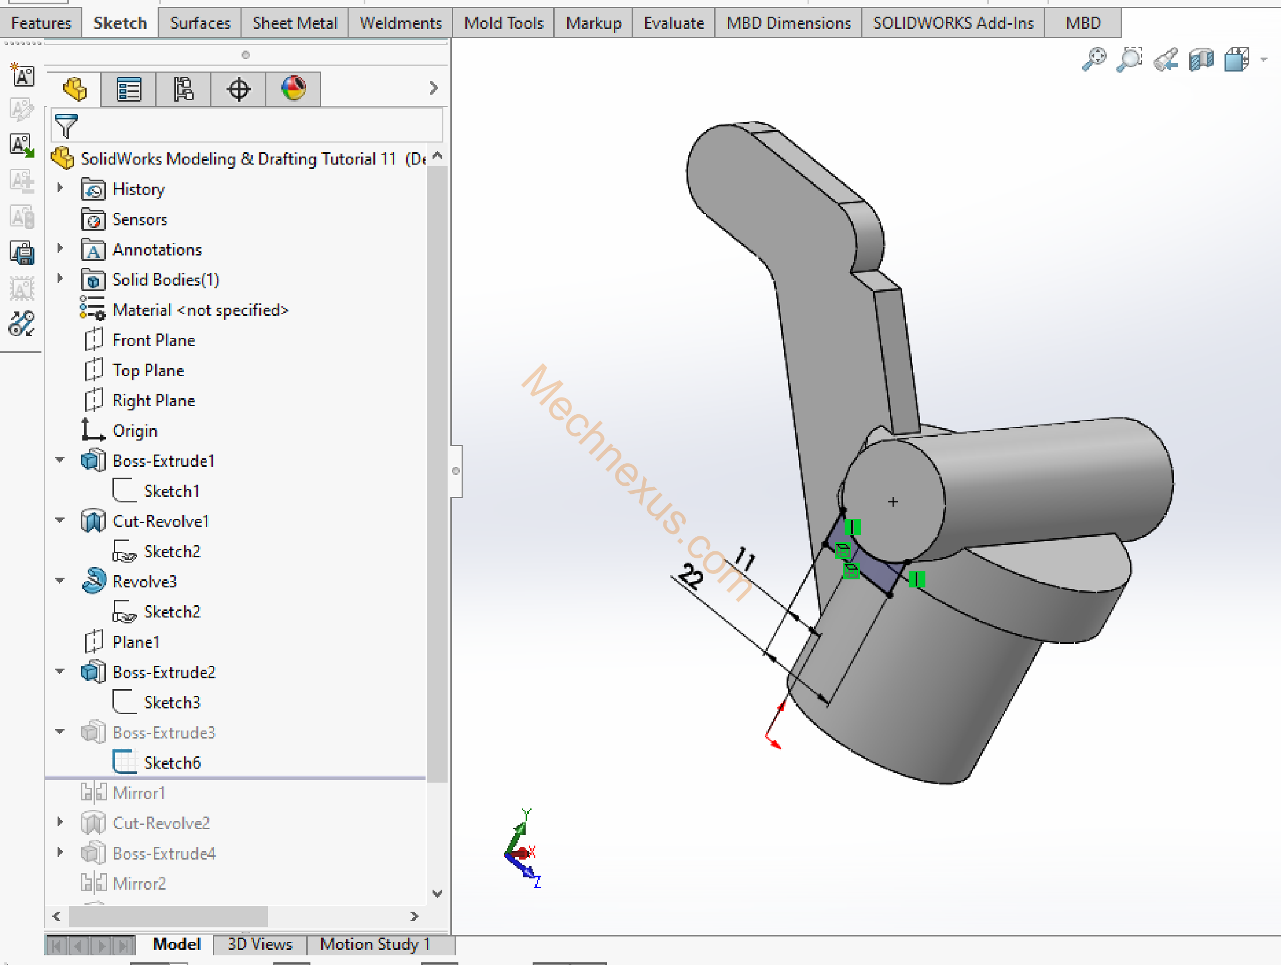The height and width of the screenshot is (965, 1281).
Task: Select the Front Plane item
Action: tap(153, 340)
